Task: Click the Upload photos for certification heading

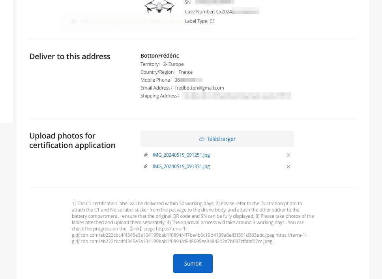Action: [72, 140]
